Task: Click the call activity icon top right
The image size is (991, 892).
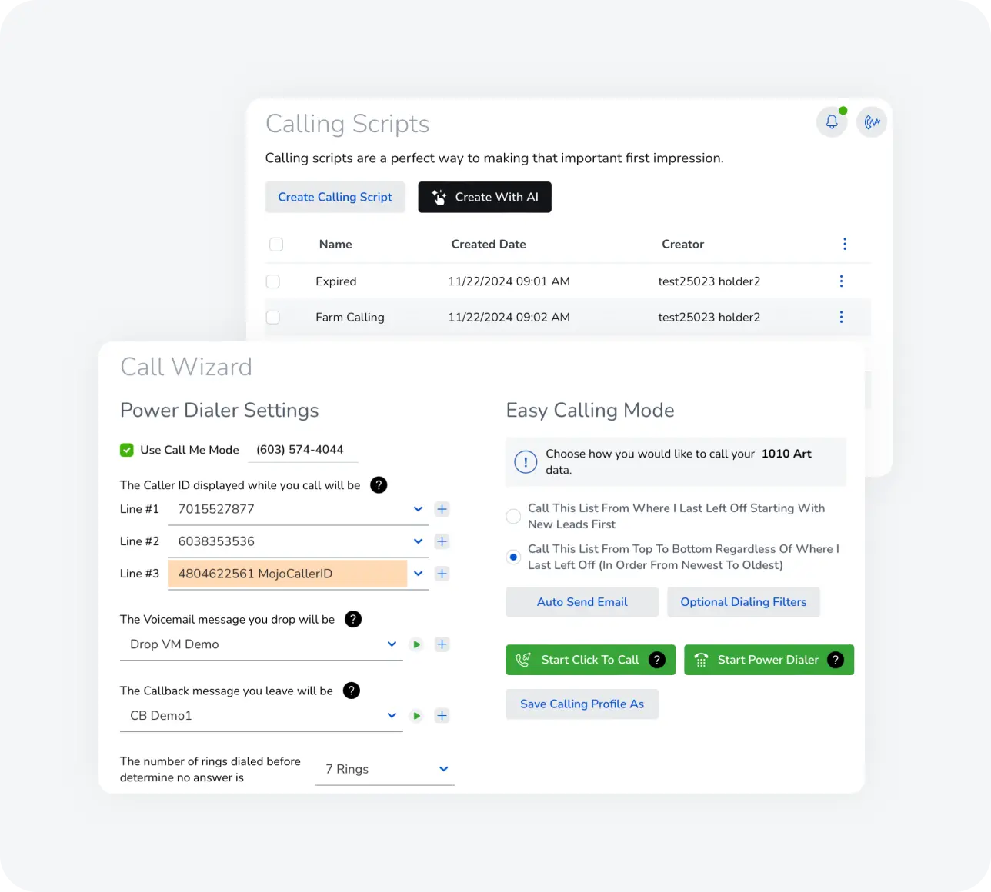Action: tap(871, 121)
